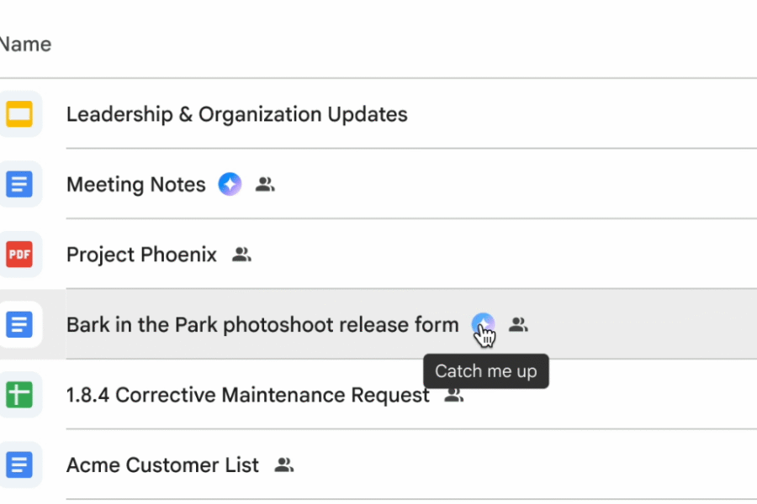This screenshot has width=757, height=504.
Task: Click the shared people icon on Project Phoenix
Action: click(241, 254)
